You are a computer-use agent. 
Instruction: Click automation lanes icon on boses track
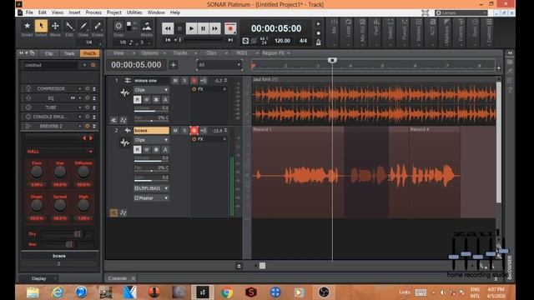tap(123, 213)
